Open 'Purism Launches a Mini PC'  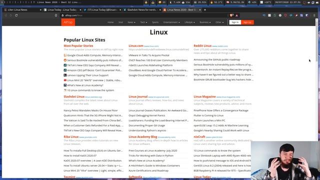click(209, 120)
